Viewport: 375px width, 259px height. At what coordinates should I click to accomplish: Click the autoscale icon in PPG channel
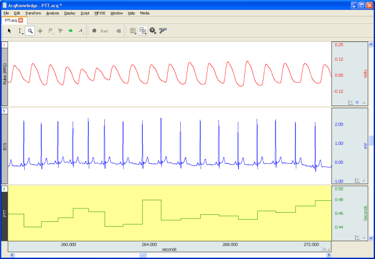(x=350, y=102)
